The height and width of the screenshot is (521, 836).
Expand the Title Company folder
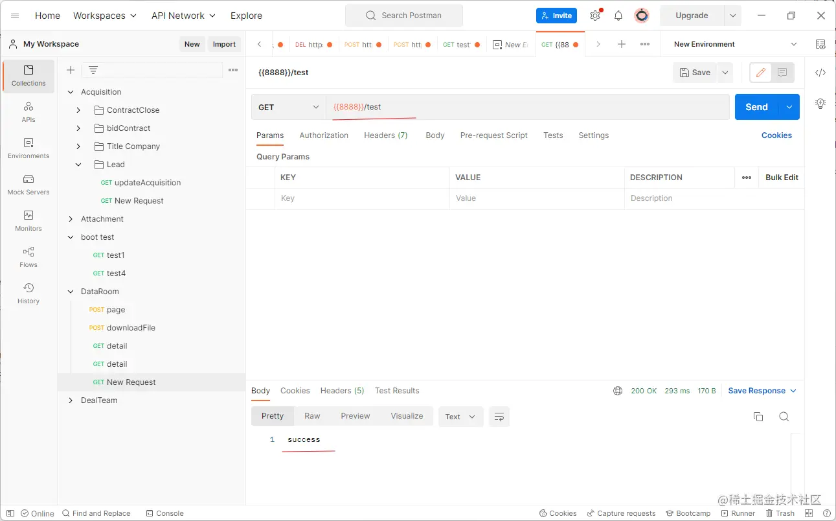[x=78, y=146]
